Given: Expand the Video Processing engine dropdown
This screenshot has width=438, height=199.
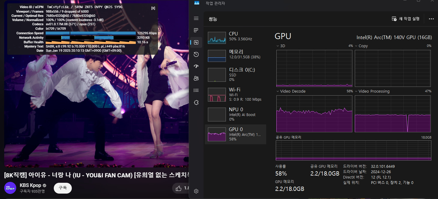Looking at the screenshot, I should click(x=356, y=91).
